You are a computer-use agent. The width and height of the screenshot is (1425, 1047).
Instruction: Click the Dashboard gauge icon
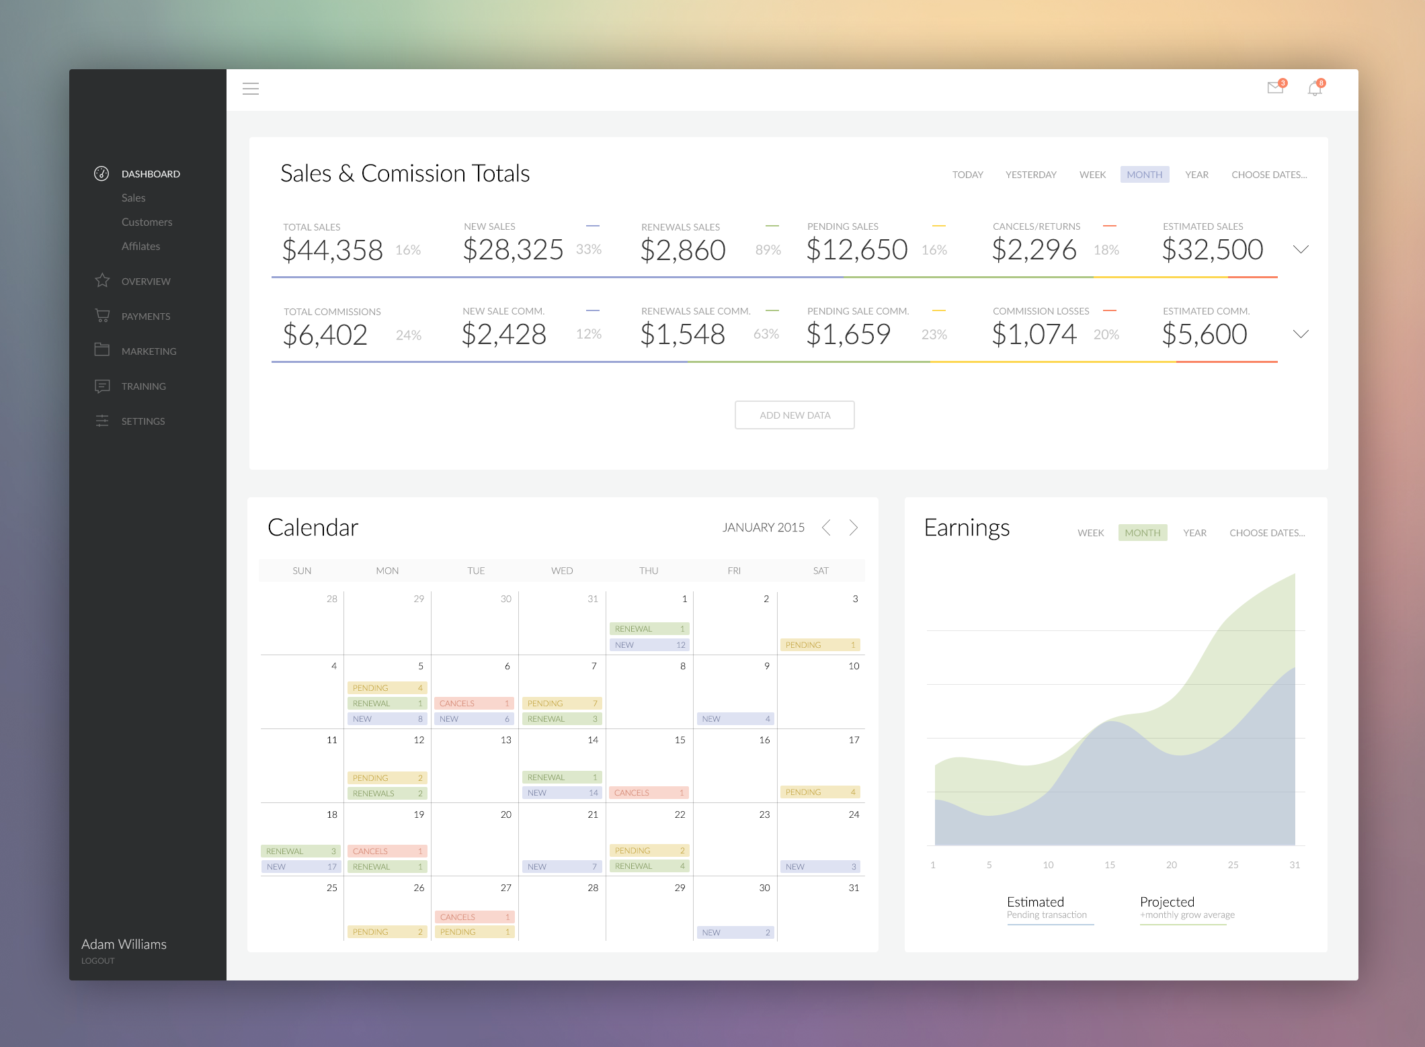click(101, 173)
